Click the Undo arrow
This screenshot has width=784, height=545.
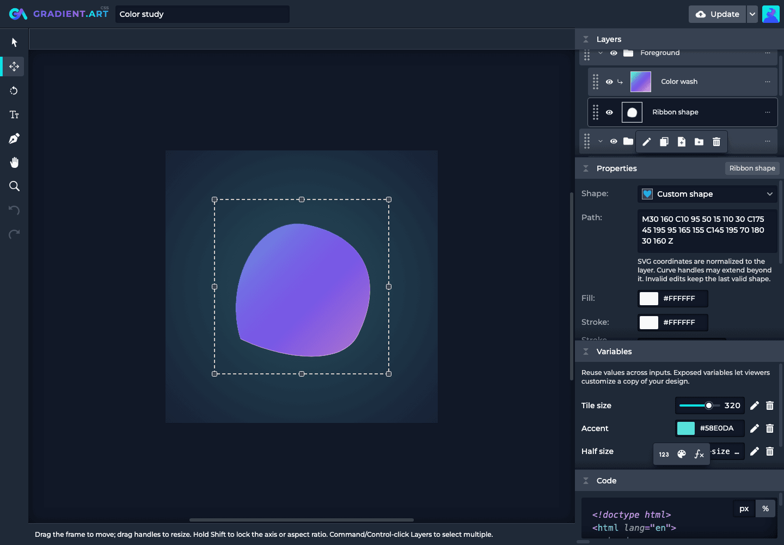pos(14,210)
